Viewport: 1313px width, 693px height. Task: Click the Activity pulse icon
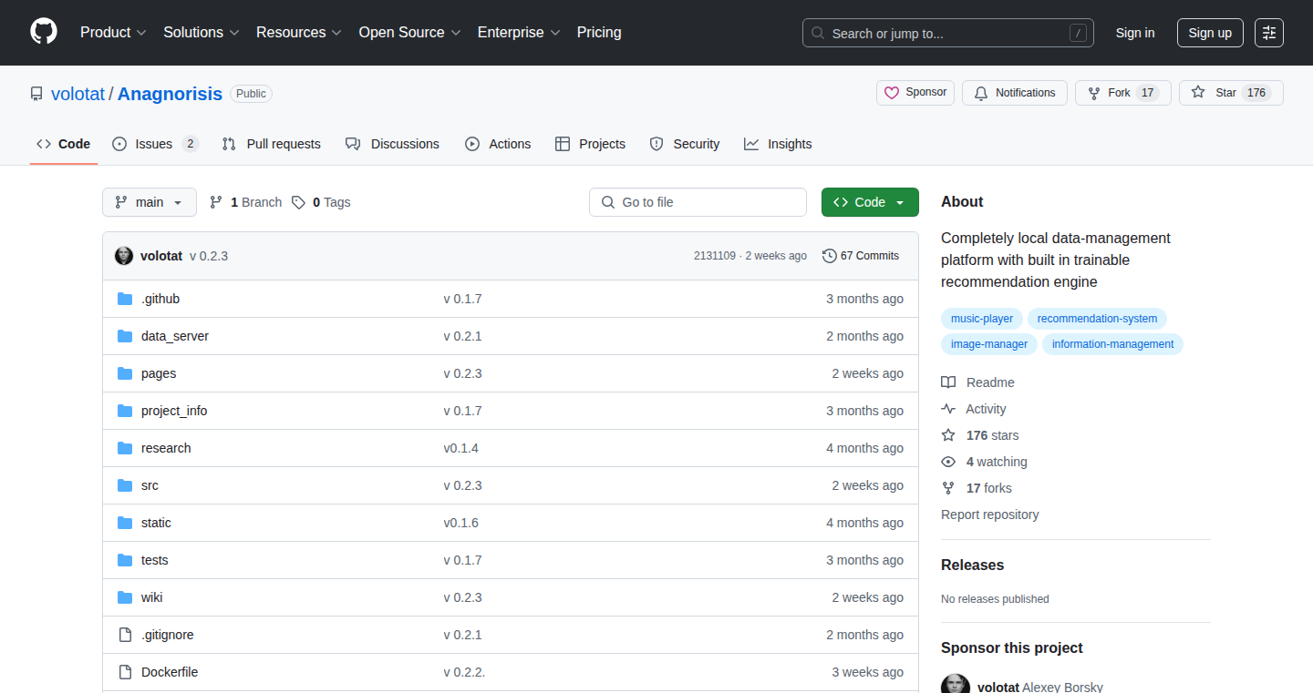click(948, 409)
